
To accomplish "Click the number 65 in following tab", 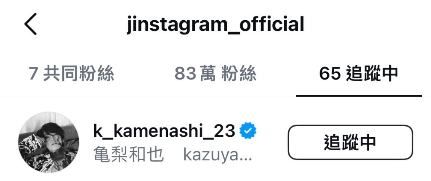I will [330, 74].
